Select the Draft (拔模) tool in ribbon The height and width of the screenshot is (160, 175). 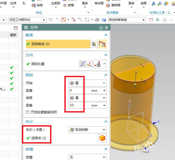(68, 5)
